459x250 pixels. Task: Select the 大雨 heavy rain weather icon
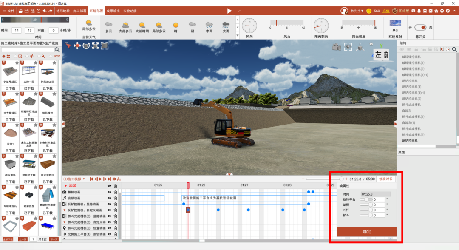226,25
